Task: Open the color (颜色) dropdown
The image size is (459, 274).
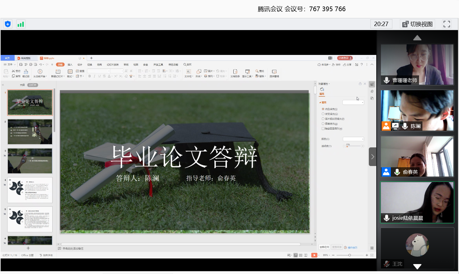Action: [353, 139]
